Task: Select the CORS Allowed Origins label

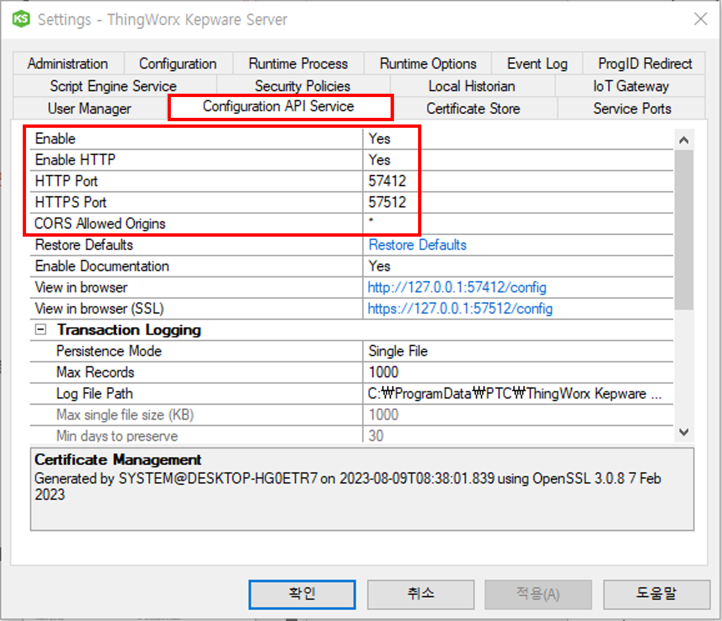Action: click(x=100, y=224)
